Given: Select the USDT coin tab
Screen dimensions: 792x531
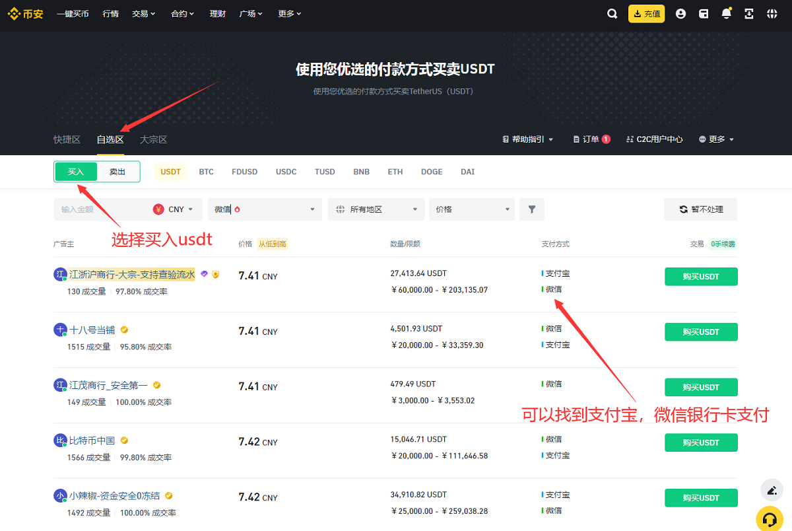Looking at the screenshot, I should coord(170,172).
